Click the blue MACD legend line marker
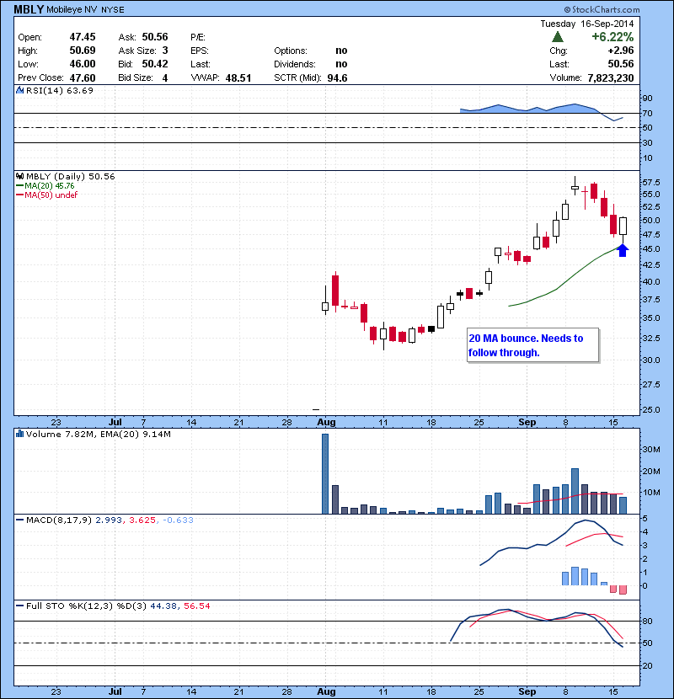Viewport: 674px width, 699px height. coord(19,520)
